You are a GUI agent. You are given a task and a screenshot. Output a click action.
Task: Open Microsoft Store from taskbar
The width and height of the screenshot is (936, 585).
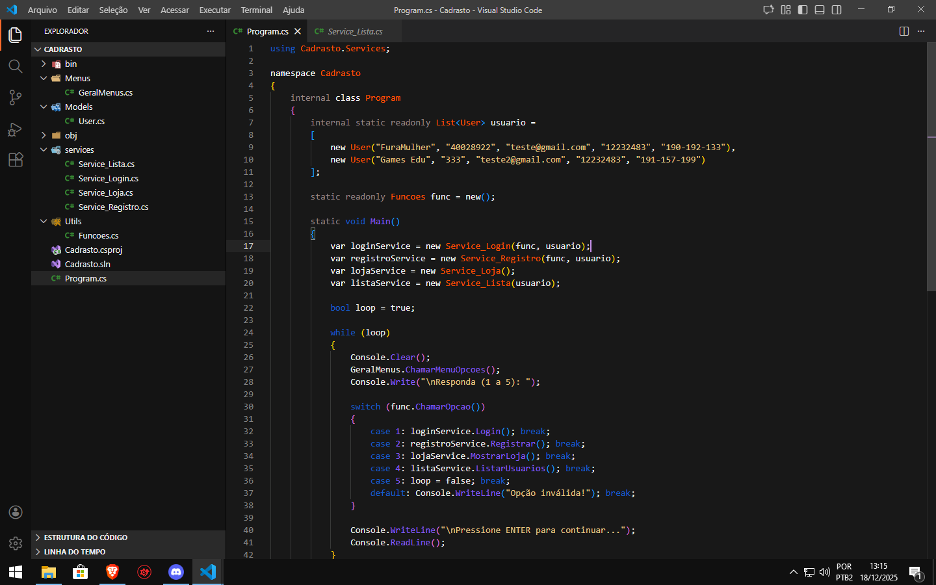click(80, 572)
